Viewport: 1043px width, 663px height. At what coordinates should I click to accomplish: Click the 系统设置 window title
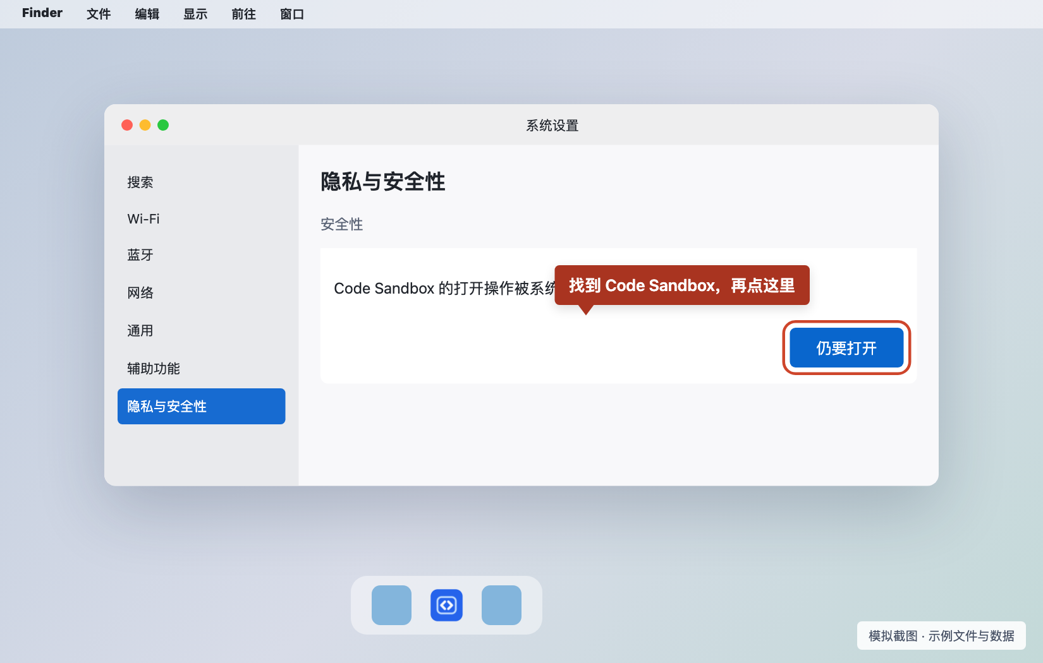(x=552, y=126)
